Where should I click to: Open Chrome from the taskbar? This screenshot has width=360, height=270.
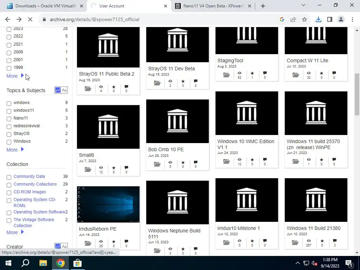(x=60, y=263)
